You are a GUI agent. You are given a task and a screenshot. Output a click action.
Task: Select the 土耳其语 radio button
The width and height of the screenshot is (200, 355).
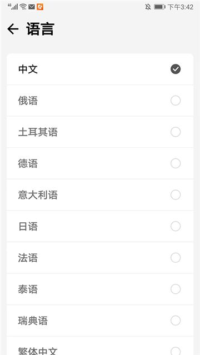[176, 132]
